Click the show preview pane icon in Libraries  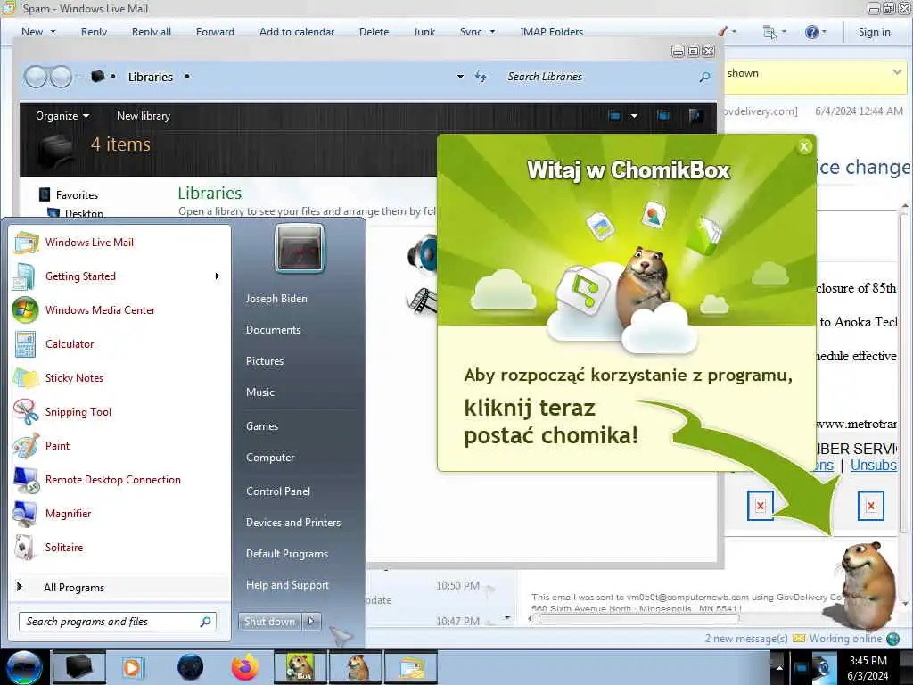coord(663,115)
